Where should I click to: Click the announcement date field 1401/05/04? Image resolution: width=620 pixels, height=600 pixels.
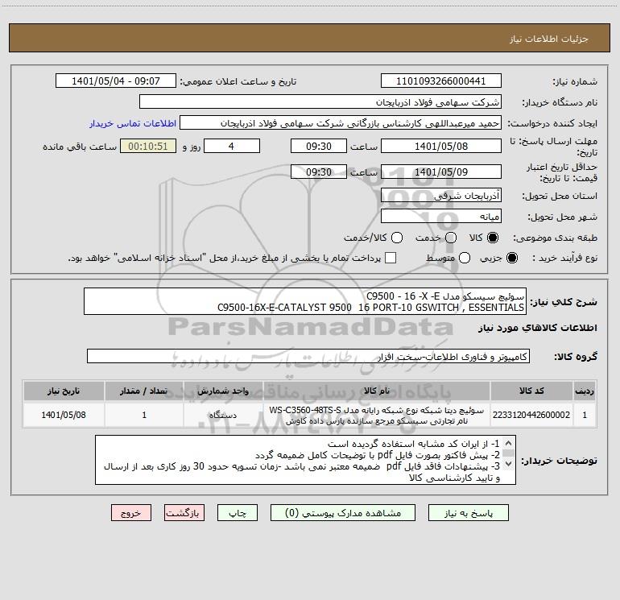click(x=116, y=81)
